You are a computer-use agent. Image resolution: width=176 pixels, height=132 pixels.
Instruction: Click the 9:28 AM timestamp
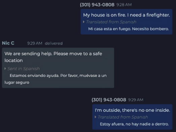pyautogui.click(x=124, y=5)
